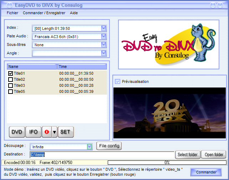
Task: Open the arrow menu beside the record button
Action: tap(54, 132)
